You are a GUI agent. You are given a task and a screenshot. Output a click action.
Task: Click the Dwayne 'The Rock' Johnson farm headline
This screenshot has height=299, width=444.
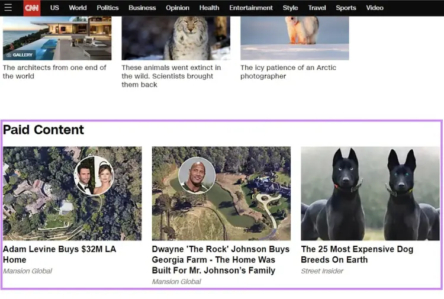(x=221, y=260)
